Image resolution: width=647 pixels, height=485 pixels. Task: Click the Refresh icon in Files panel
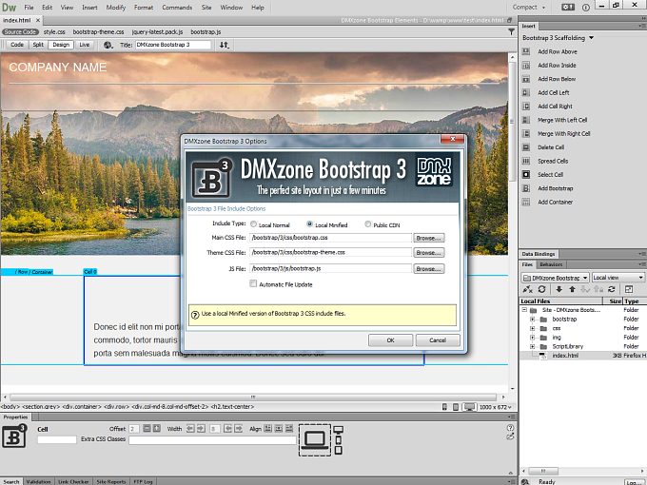pyautogui.click(x=541, y=289)
